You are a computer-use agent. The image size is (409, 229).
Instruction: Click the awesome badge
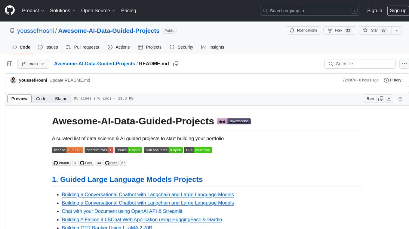click(x=234, y=121)
